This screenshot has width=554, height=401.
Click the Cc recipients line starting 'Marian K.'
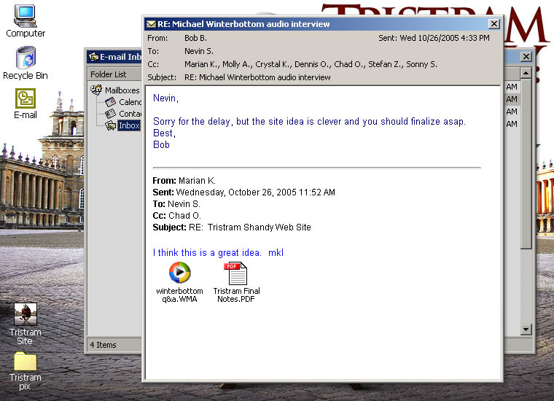(311, 64)
